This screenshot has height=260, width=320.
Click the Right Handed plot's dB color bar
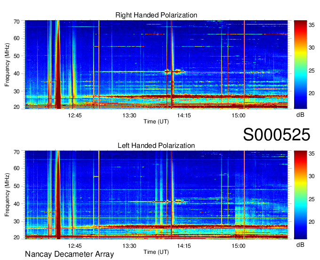(x=300, y=65)
